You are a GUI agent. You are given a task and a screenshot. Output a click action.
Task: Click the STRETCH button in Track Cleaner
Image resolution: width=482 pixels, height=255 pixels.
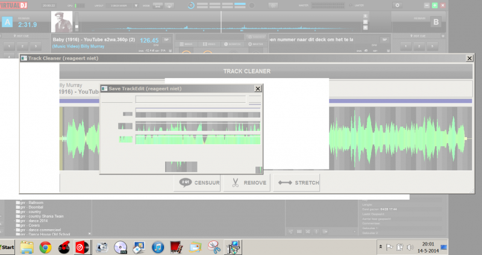point(296,183)
